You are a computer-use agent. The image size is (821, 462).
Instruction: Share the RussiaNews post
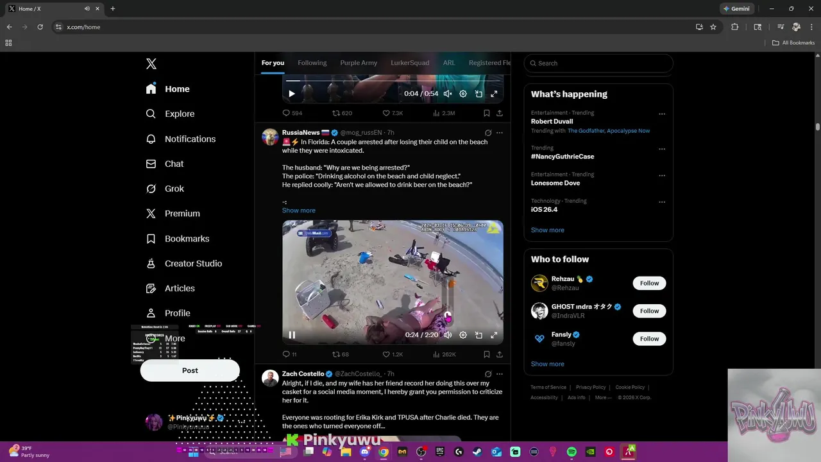click(500, 354)
